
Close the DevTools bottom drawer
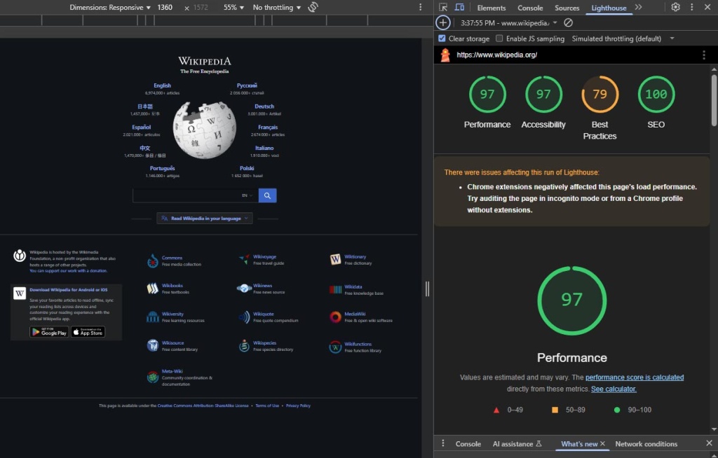[709, 443]
